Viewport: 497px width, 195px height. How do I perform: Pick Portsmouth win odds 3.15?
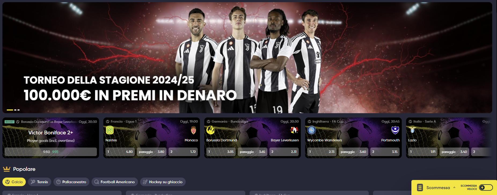(x=385, y=152)
